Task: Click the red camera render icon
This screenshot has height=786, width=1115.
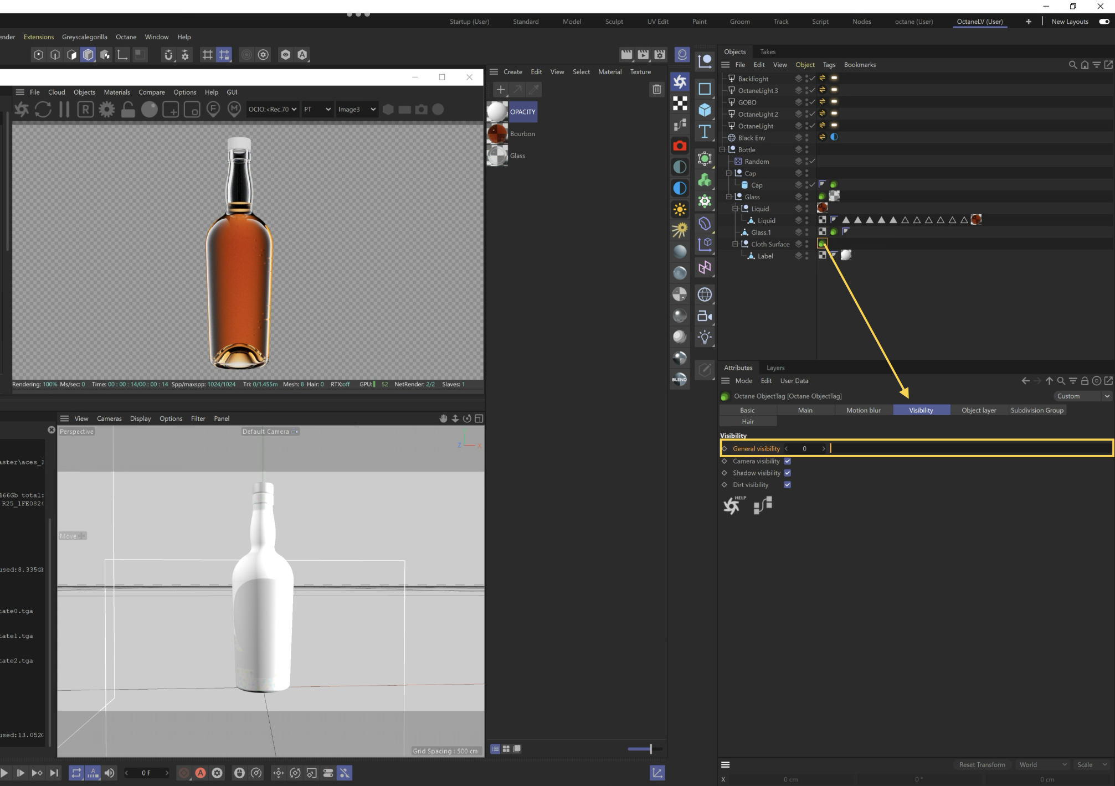Action: coord(680,146)
